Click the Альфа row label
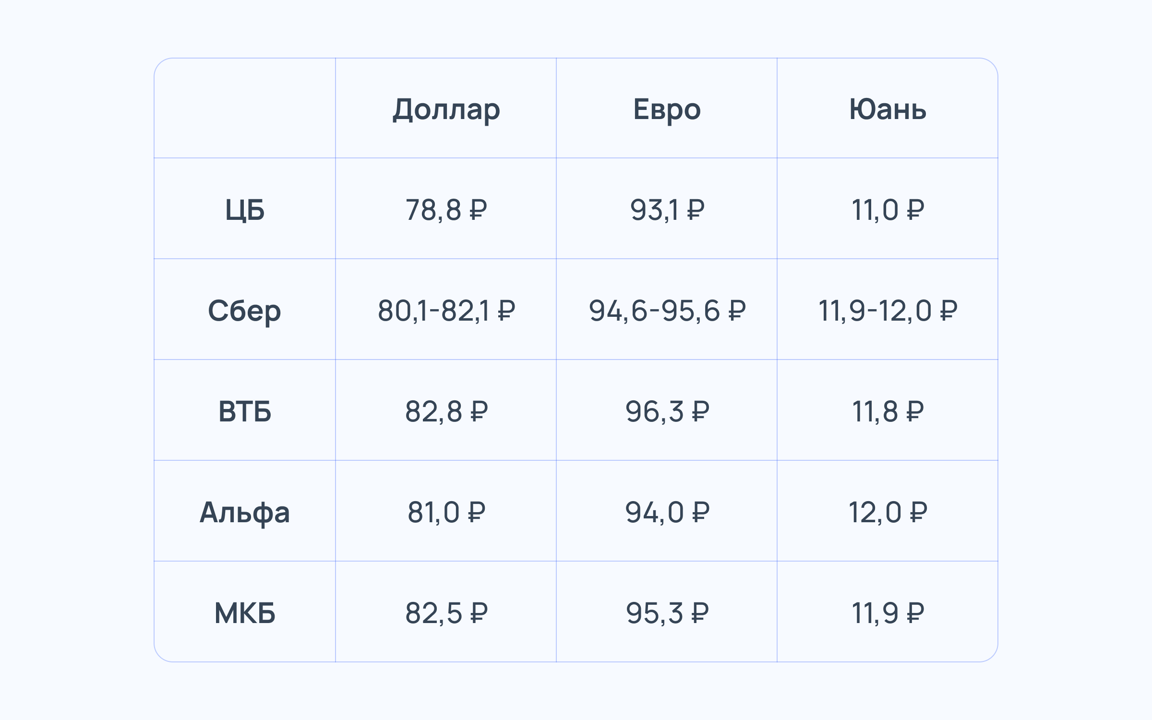The height and width of the screenshot is (720, 1152). coord(245,513)
